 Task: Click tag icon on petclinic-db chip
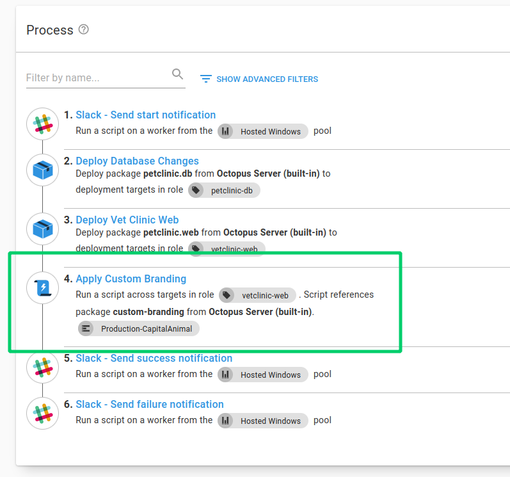click(x=196, y=190)
